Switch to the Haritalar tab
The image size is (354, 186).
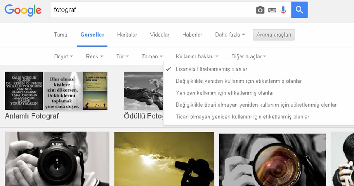127,35
